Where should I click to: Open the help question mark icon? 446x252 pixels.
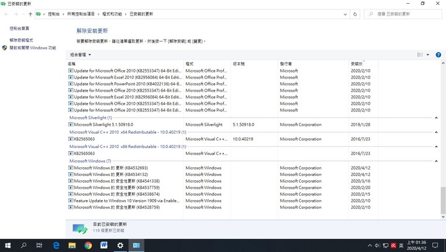(439, 54)
